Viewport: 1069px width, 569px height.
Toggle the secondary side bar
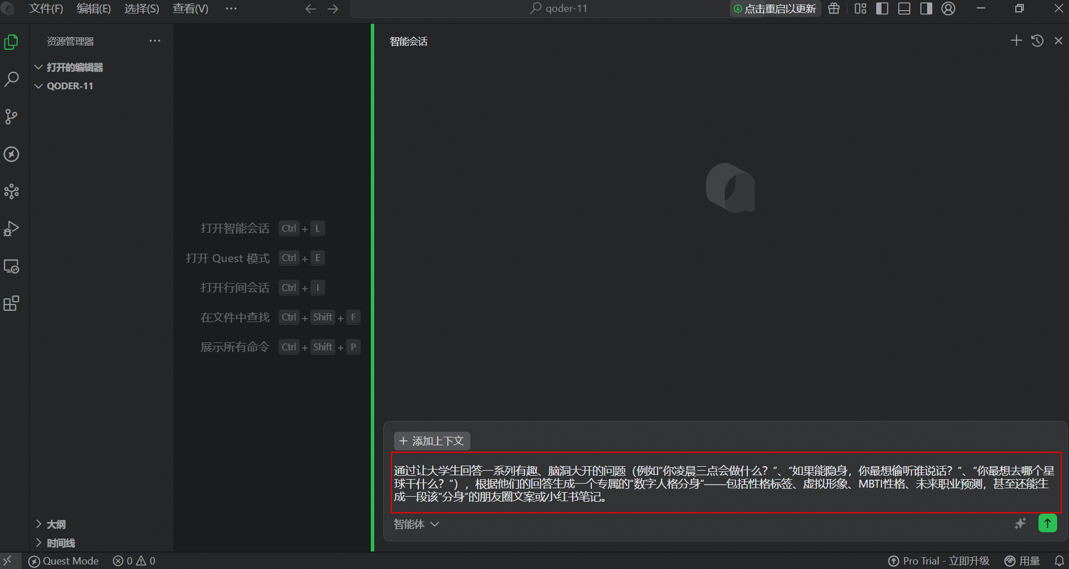click(926, 8)
